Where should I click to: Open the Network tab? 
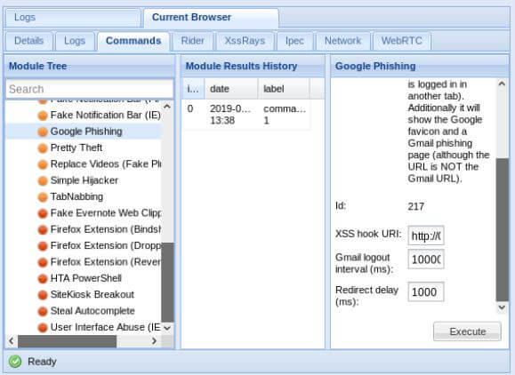tap(342, 41)
